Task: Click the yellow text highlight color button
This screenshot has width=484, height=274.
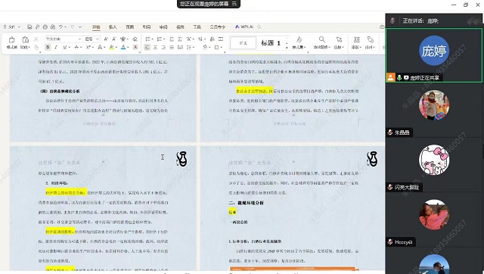Action: tap(111, 47)
